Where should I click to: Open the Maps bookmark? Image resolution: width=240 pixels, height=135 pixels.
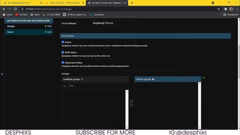35,15
